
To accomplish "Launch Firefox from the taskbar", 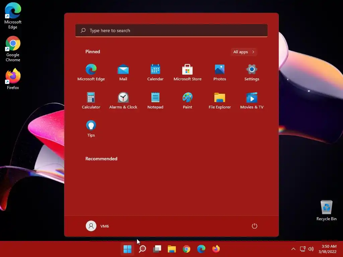I will tap(216, 249).
